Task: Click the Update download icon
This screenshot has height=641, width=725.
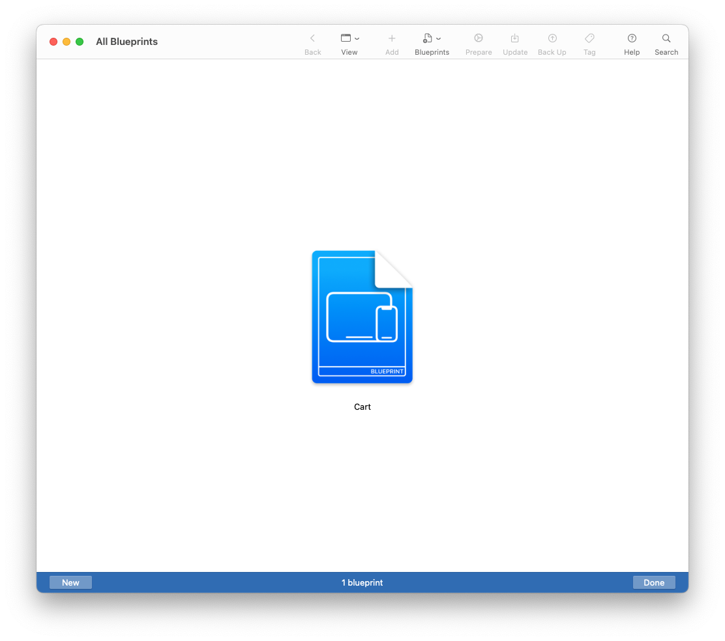Action: [514, 38]
